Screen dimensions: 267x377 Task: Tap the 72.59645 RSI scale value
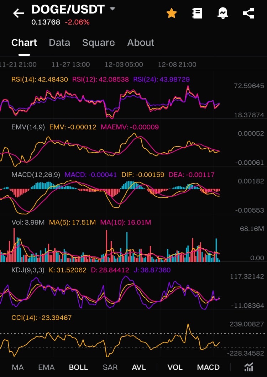pyautogui.click(x=249, y=86)
